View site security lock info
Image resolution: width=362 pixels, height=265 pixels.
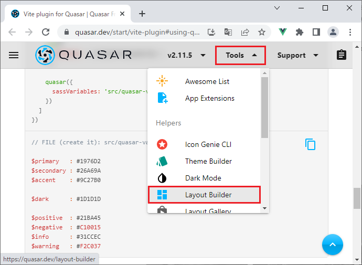point(67,32)
